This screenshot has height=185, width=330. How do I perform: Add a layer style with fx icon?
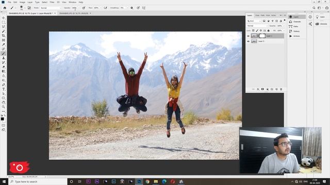[258, 89]
